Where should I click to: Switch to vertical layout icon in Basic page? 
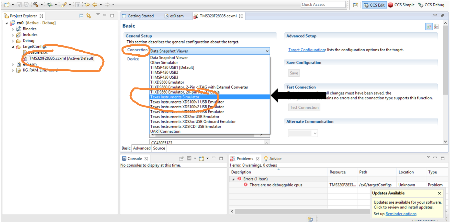[x=436, y=26]
